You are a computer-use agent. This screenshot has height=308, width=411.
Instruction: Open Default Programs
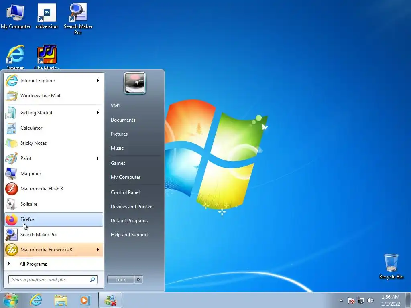pyautogui.click(x=129, y=221)
